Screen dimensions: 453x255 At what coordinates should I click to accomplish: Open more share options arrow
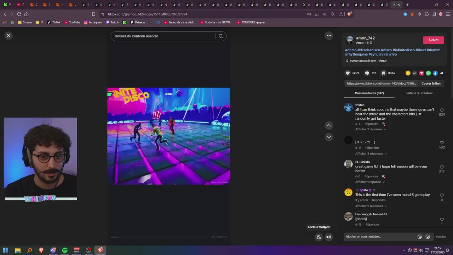[442, 73]
